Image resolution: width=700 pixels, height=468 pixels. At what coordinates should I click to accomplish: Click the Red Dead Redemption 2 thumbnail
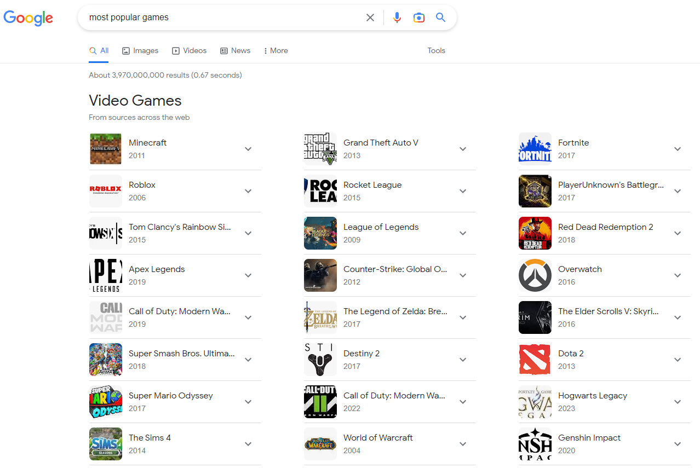535,233
